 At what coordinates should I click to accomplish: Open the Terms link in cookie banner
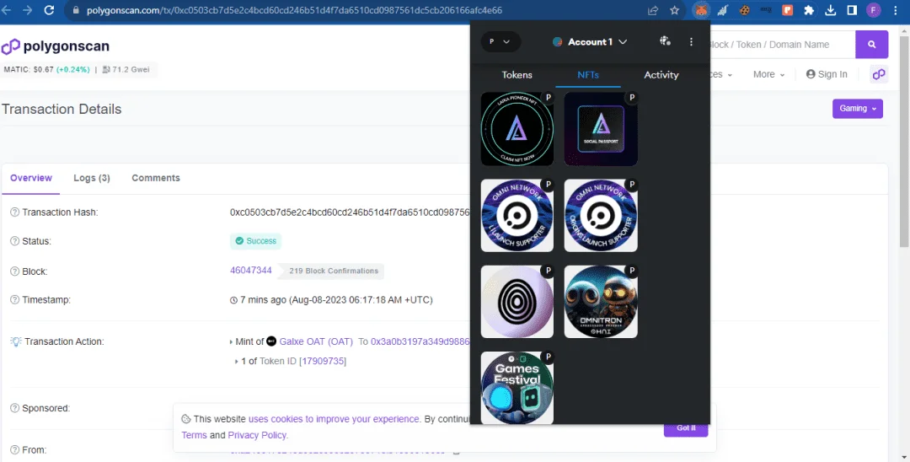pos(194,435)
